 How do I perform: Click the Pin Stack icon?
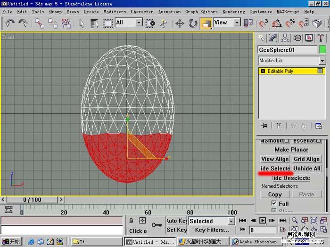tap(264, 126)
